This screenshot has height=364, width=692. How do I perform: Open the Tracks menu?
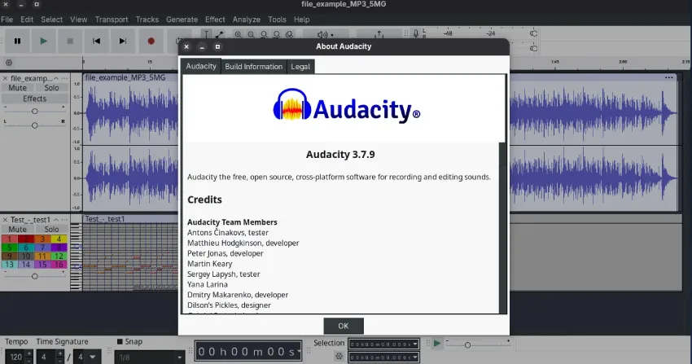[x=147, y=20]
